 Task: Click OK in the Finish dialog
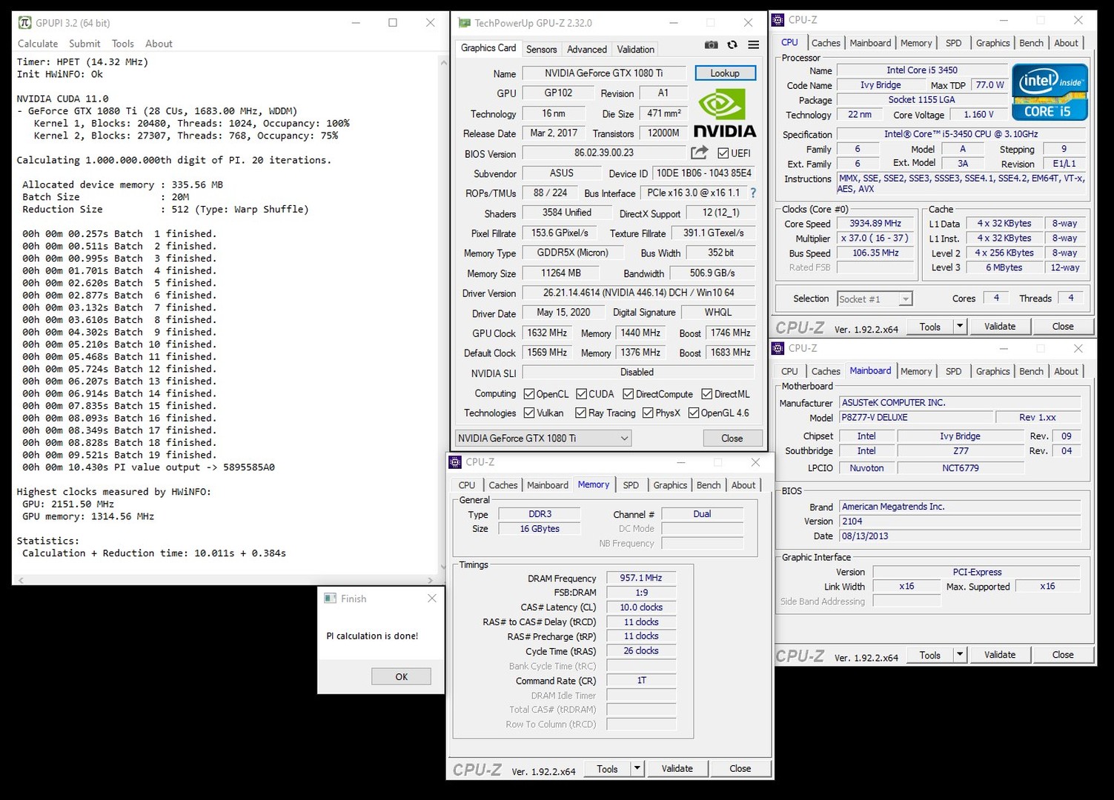coord(401,676)
